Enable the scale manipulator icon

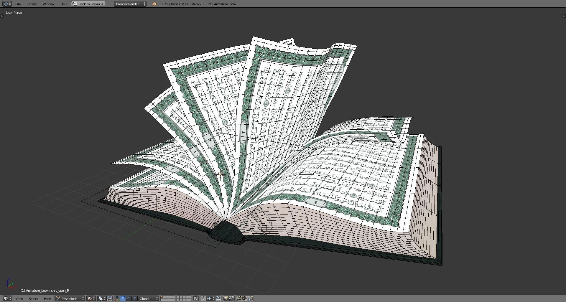click(x=134, y=298)
